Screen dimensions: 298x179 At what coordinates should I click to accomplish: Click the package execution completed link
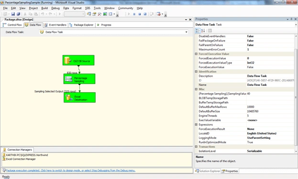point(70,170)
